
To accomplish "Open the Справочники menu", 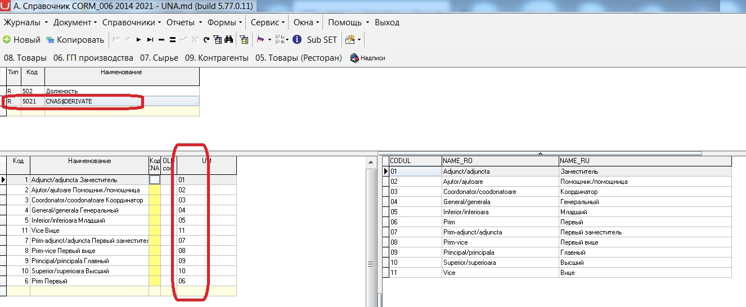I will tap(132, 22).
